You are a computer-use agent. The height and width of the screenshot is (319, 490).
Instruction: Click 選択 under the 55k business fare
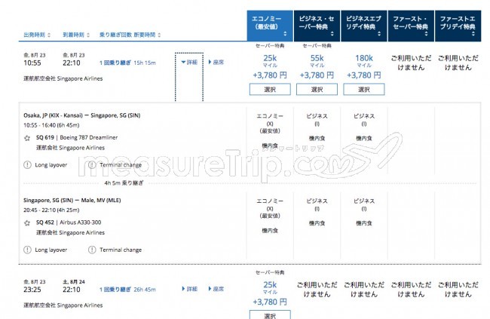pos(317,90)
